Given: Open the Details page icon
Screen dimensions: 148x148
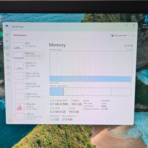Looking at the screenshot, I should (x=8, y=74).
